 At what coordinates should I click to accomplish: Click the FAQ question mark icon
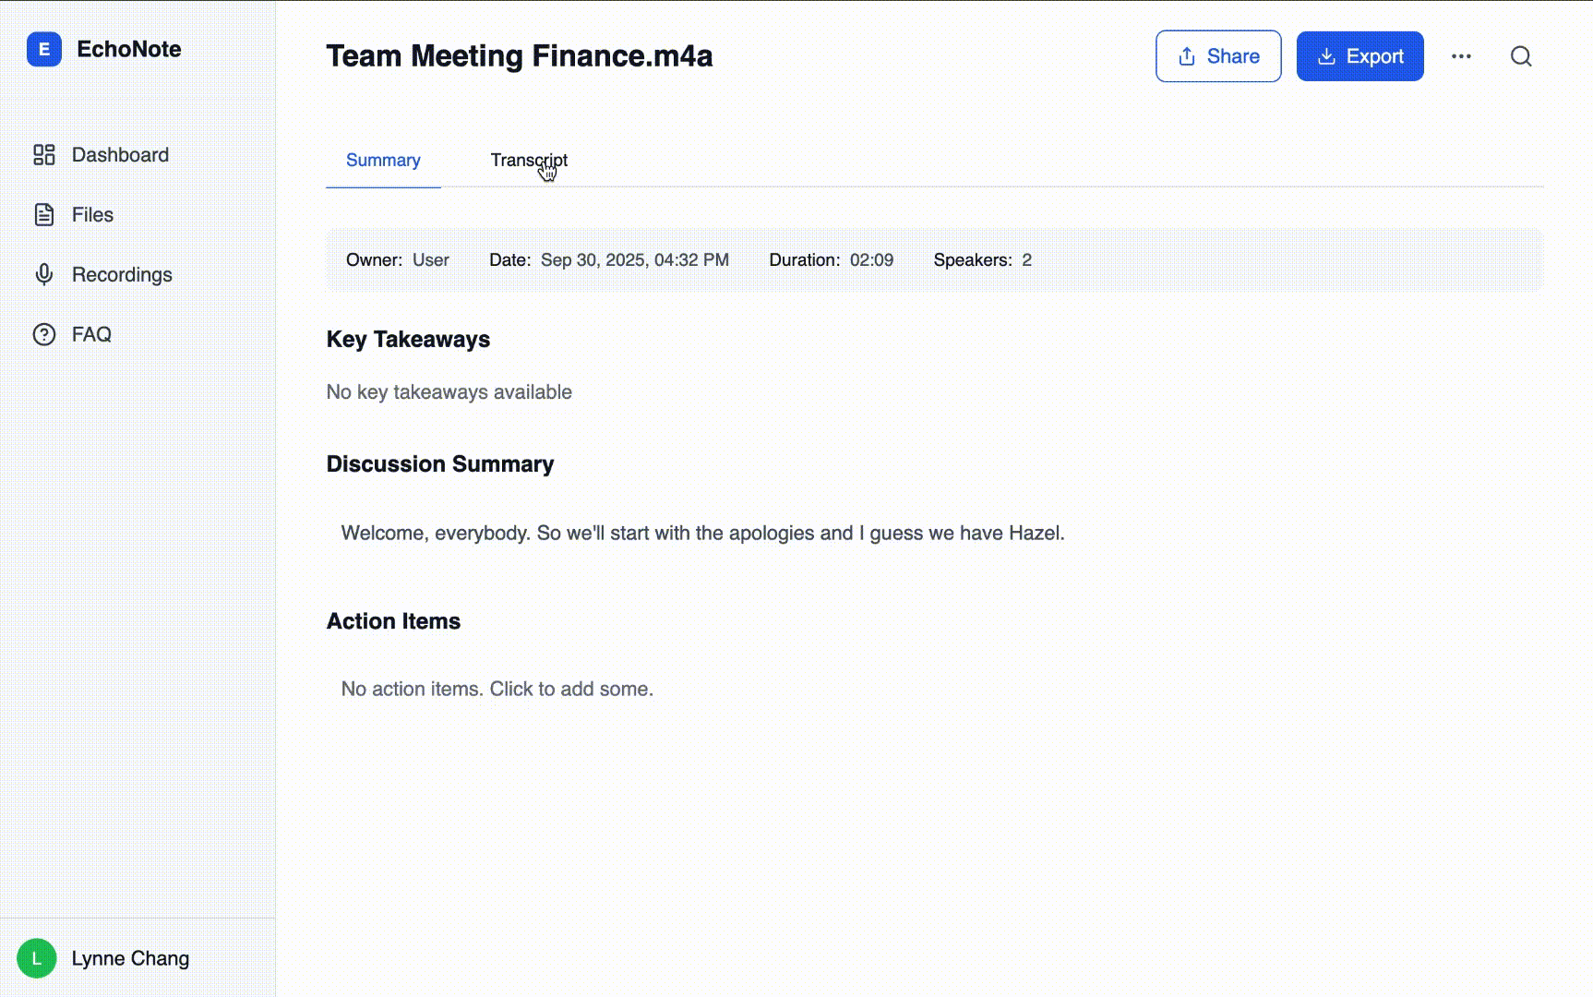pyautogui.click(x=43, y=334)
